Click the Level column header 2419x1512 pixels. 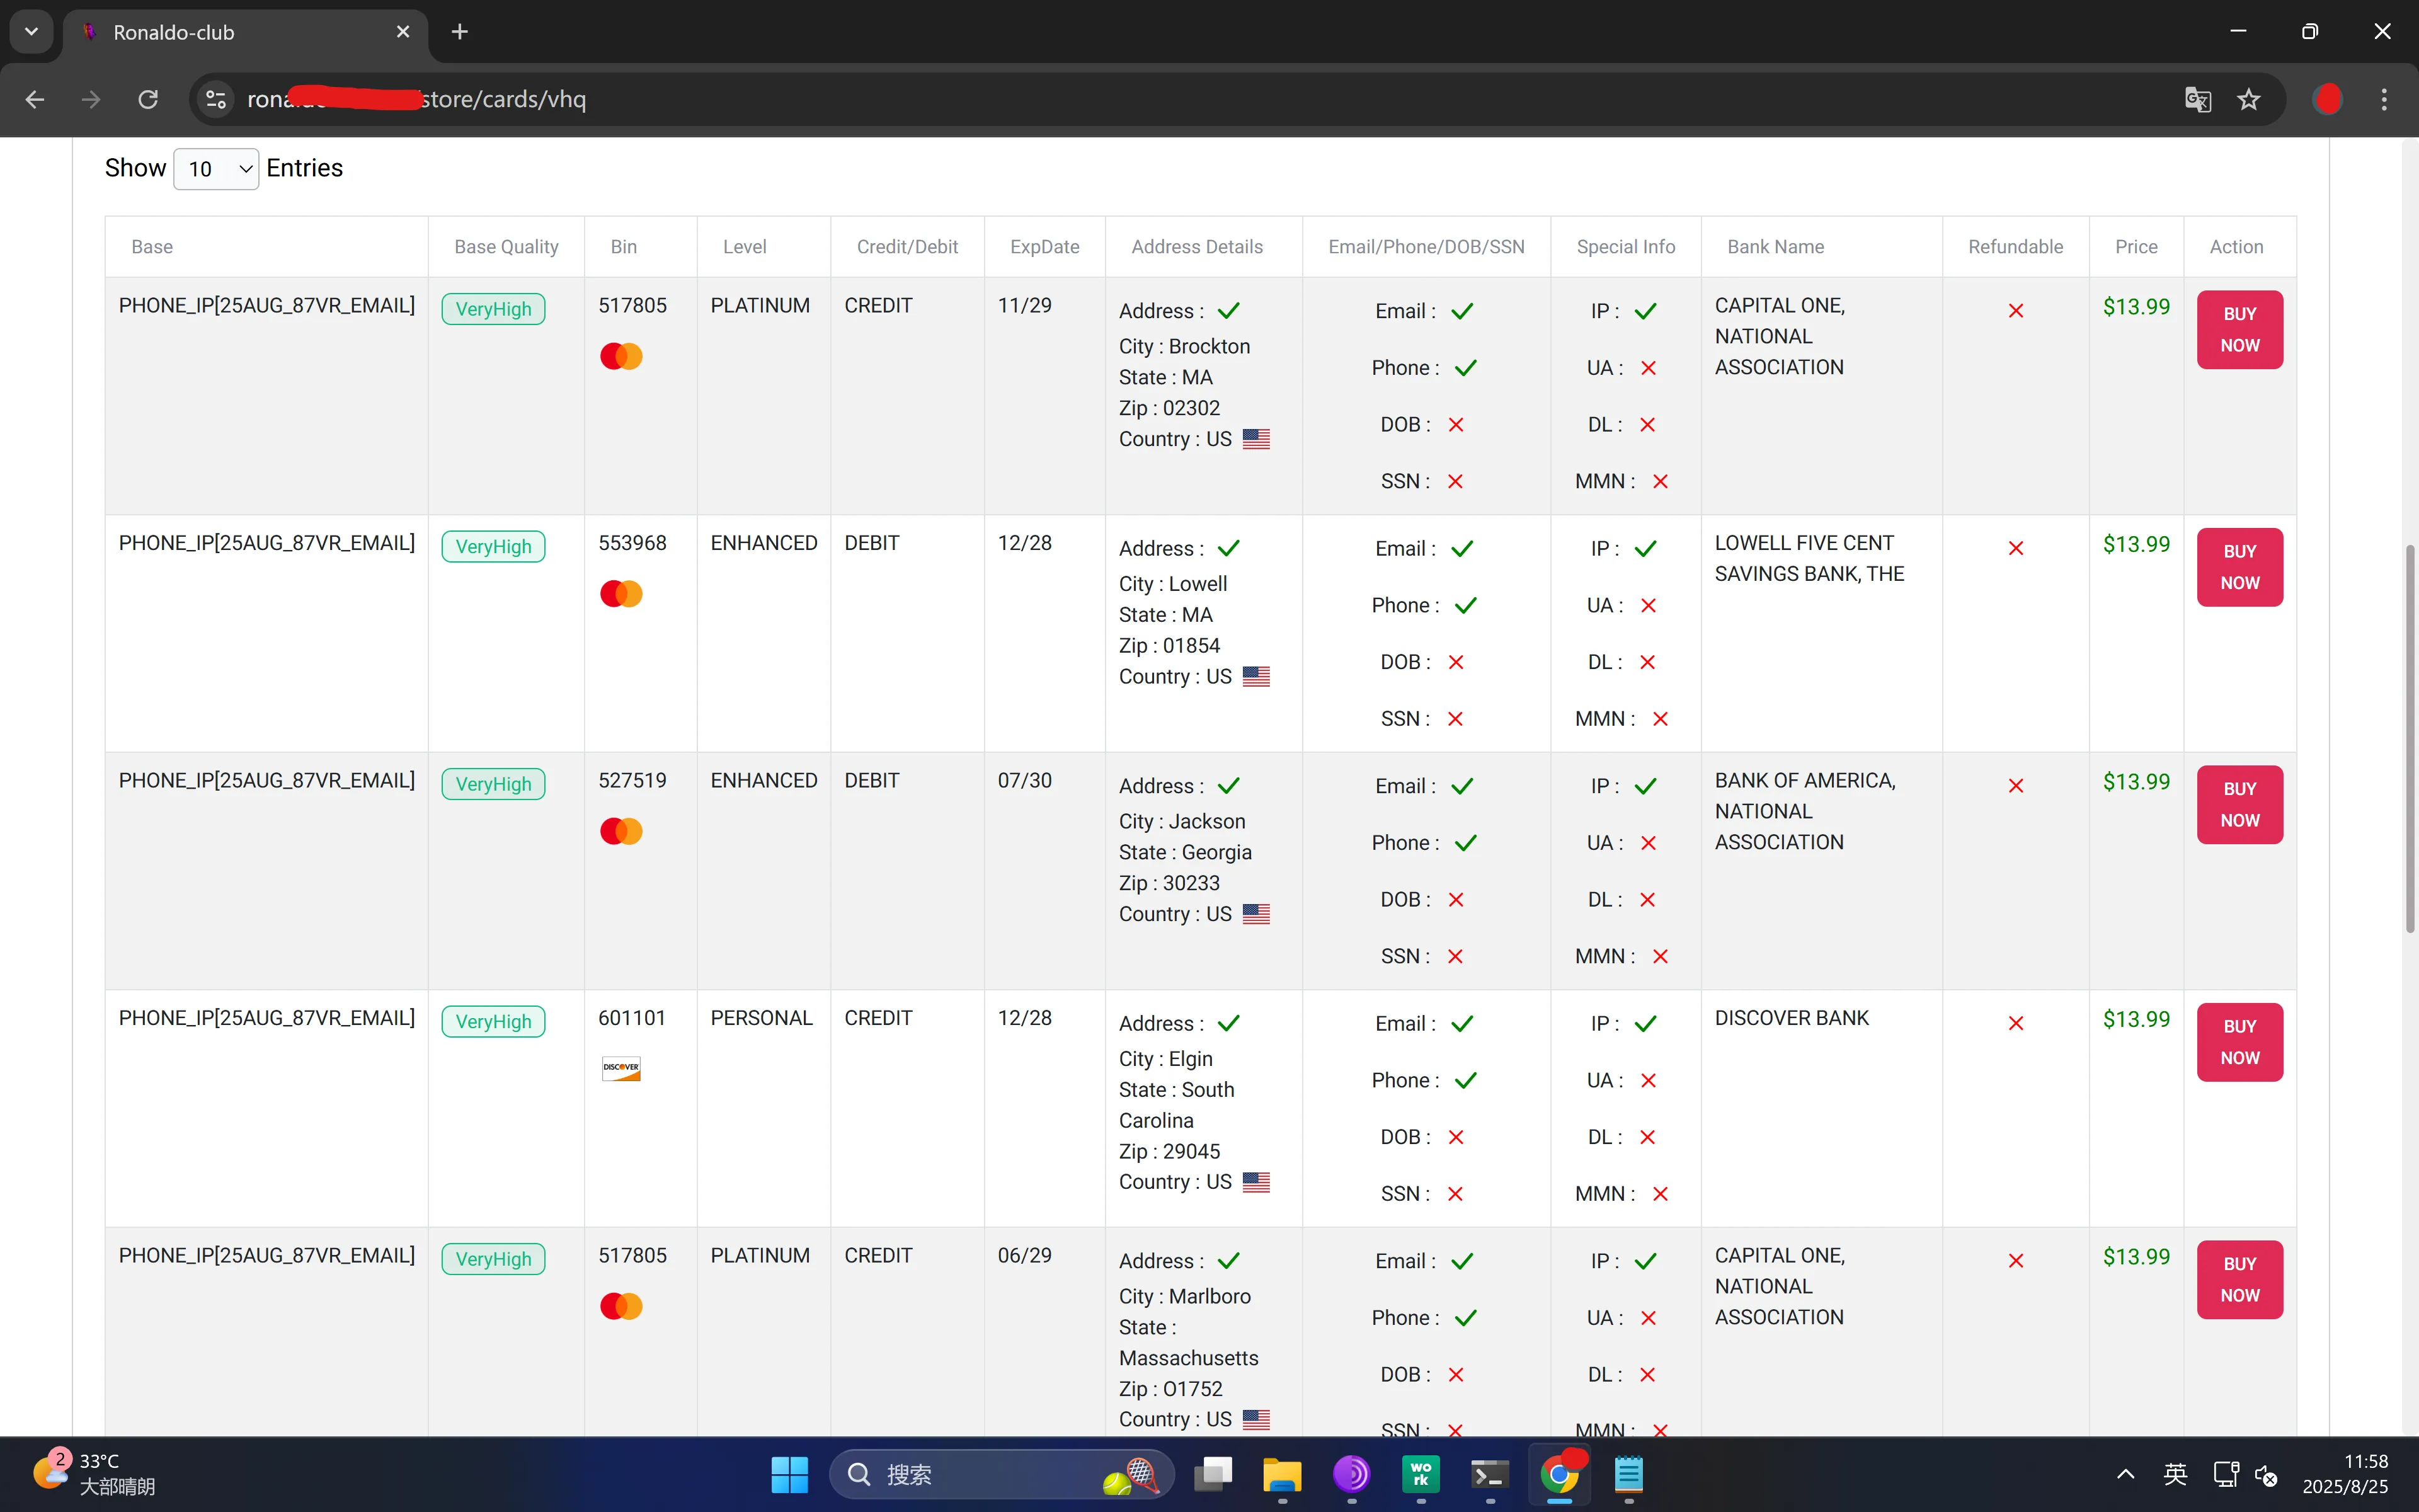763,246
